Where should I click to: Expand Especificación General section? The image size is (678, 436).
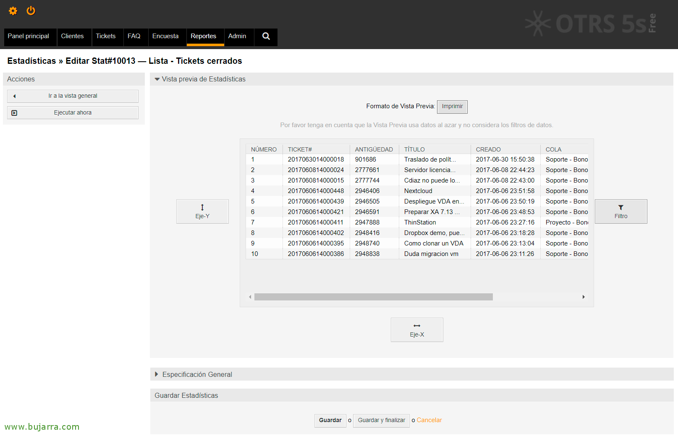click(x=157, y=374)
